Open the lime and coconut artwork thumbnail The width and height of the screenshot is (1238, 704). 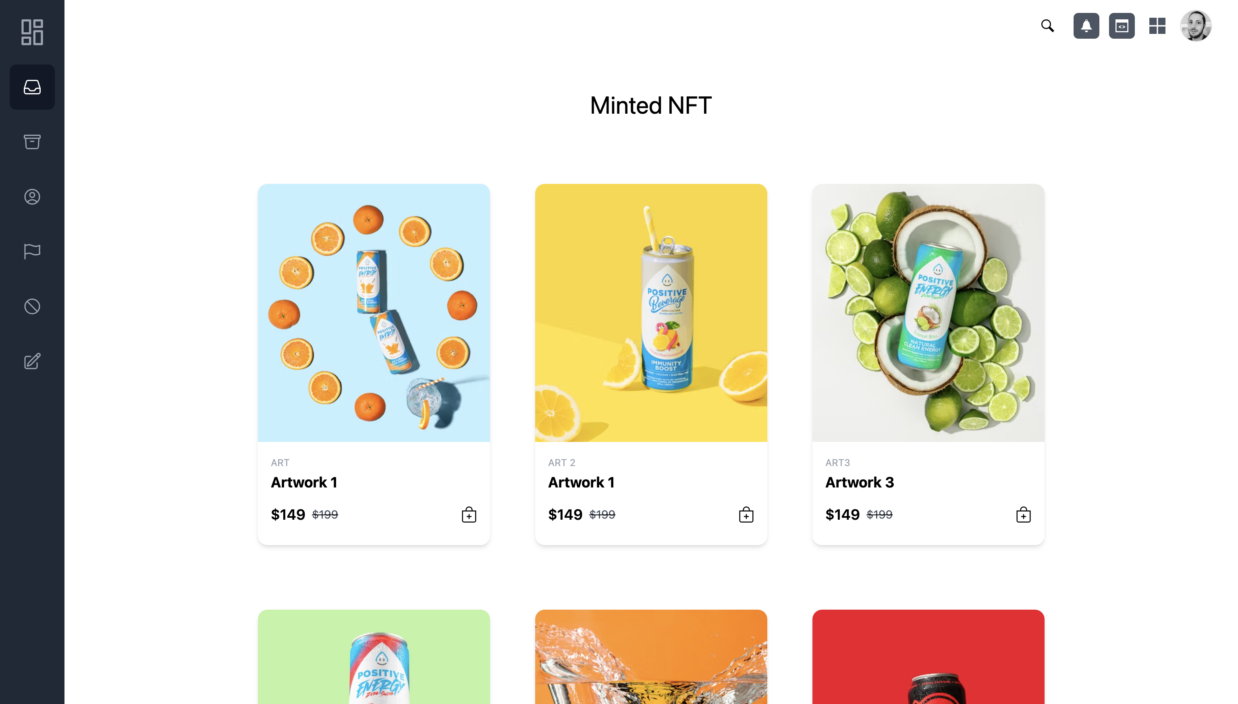tap(928, 312)
